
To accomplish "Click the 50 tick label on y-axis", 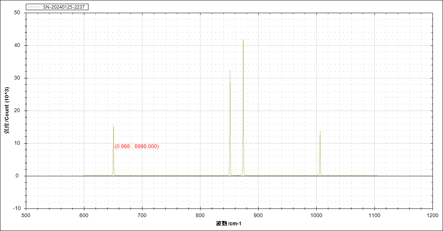I will (17, 13).
